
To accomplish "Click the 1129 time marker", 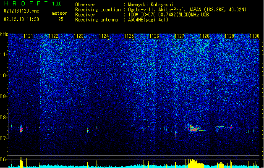I will (230, 36).
